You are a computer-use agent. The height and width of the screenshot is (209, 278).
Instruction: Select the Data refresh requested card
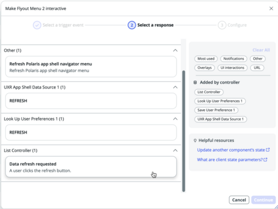click(x=91, y=167)
